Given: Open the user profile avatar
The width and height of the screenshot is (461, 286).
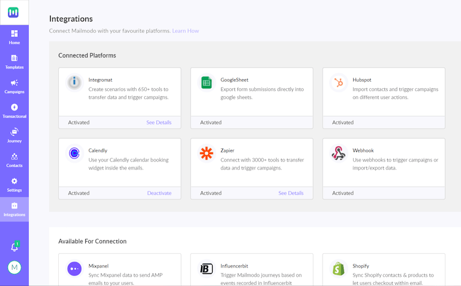Looking at the screenshot, I should [x=14, y=268].
